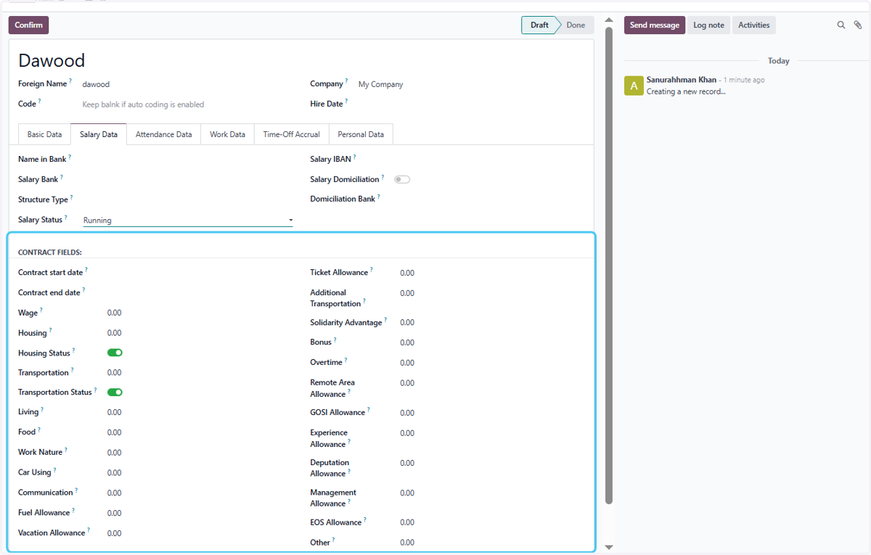
Task: Click the GOSI Allowance amount field
Action: [x=492, y=413]
